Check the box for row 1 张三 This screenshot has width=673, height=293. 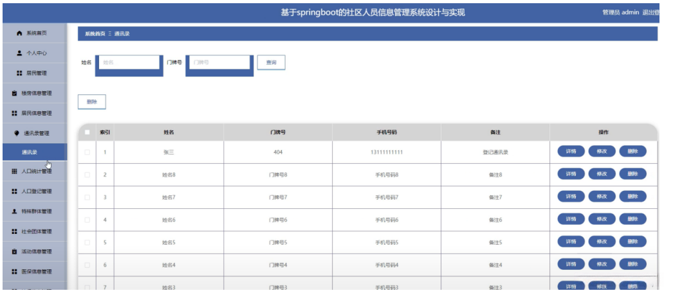[87, 152]
